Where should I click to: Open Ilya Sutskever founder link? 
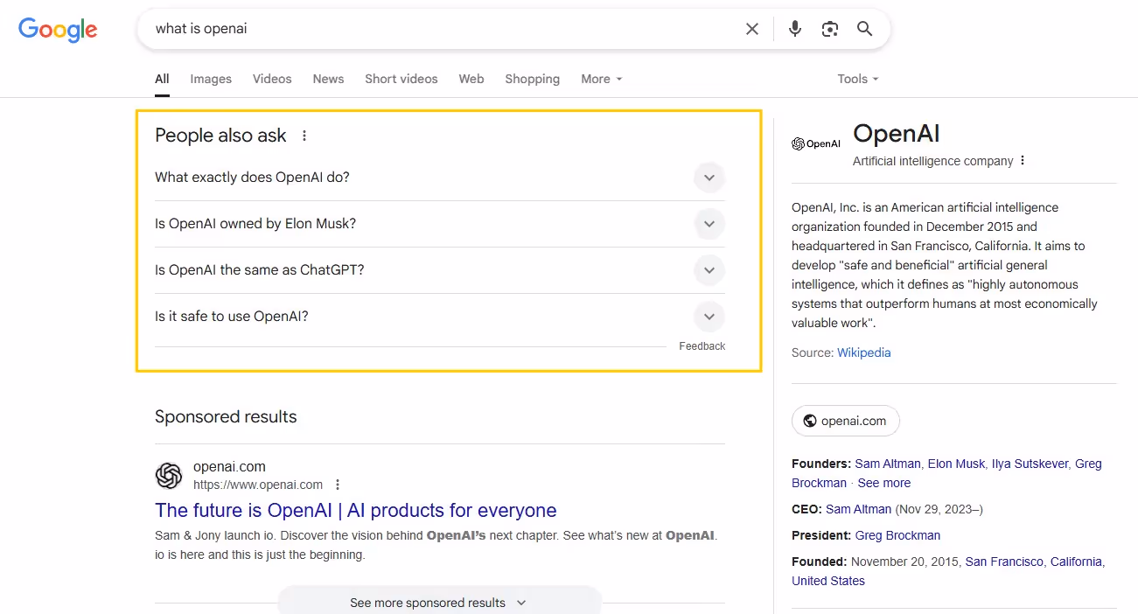coord(1030,464)
